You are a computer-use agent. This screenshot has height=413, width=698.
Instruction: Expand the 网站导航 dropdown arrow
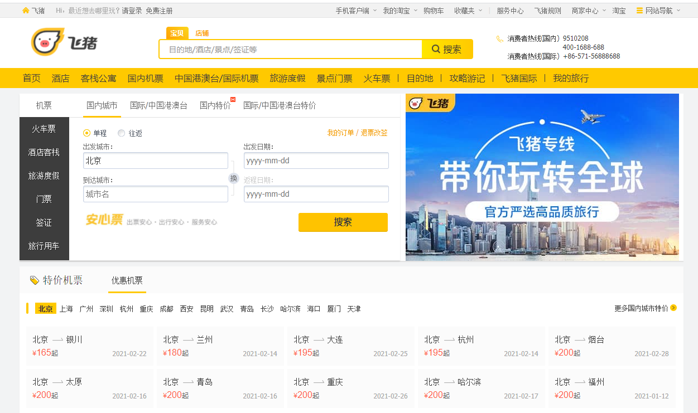coord(678,11)
